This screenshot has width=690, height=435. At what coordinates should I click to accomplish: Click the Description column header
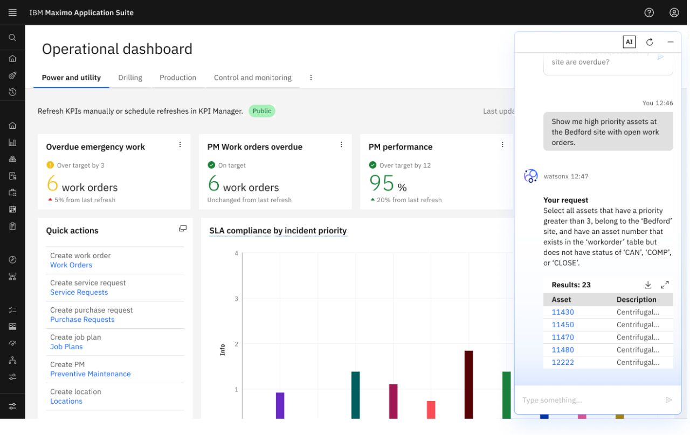[637, 300]
